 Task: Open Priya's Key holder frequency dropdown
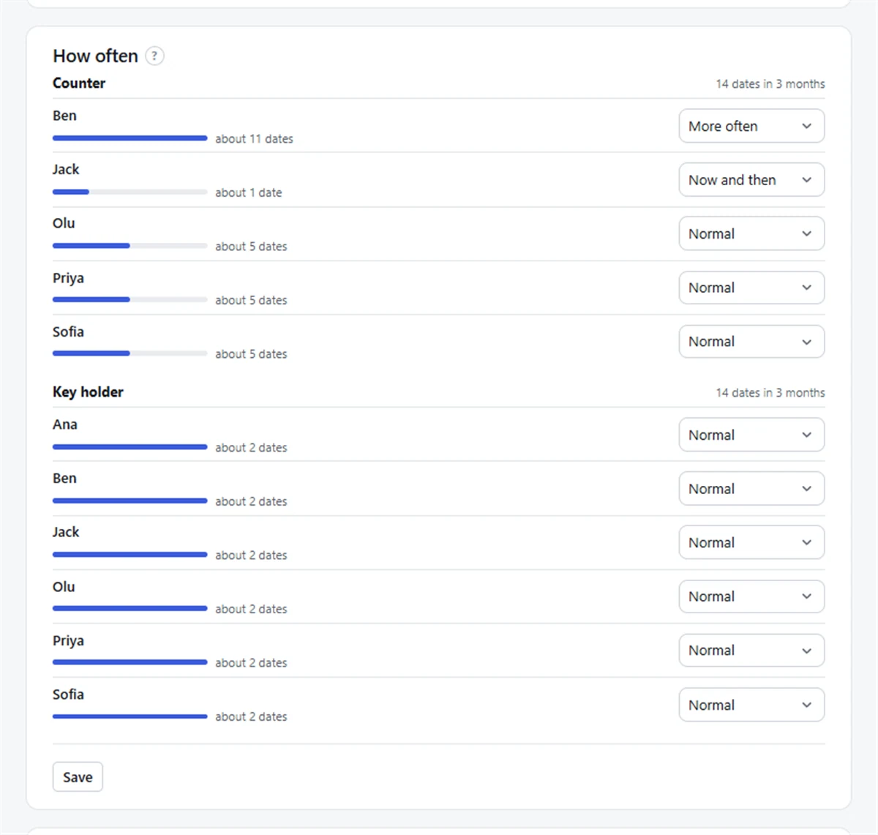pyautogui.click(x=751, y=651)
